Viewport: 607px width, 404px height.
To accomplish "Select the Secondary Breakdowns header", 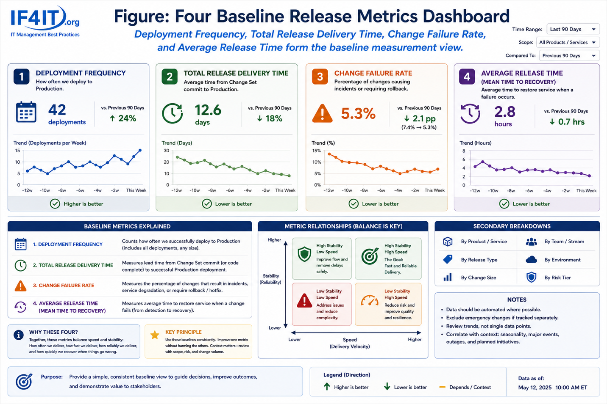I will tap(517, 226).
